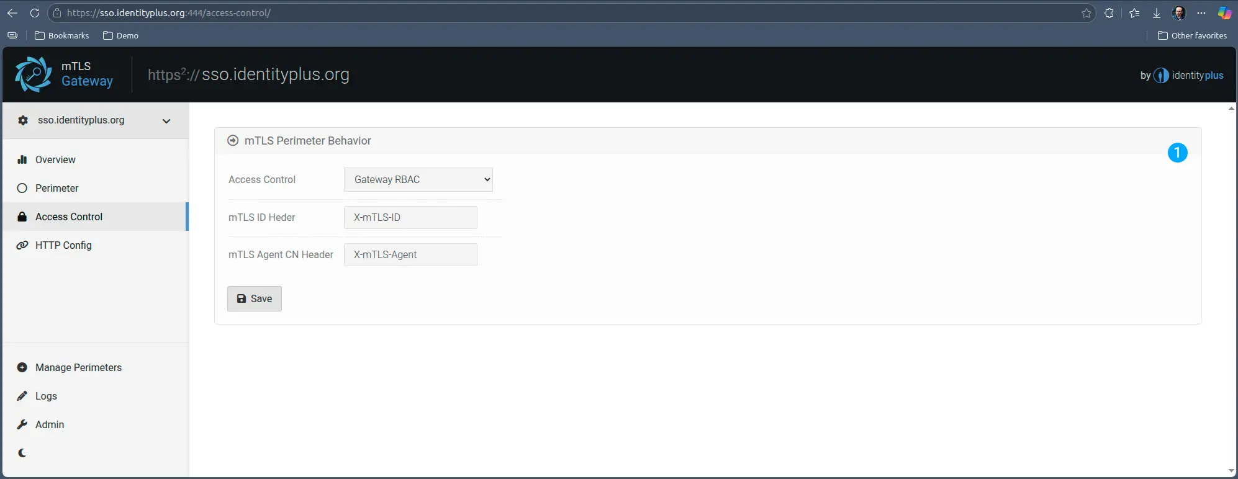
Task: Open the Access Control dropdown
Action: [x=418, y=180]
